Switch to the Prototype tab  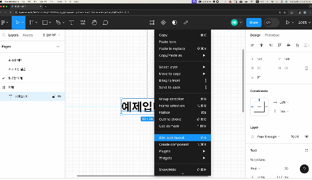pyautogui.click(x=272, y=35)
